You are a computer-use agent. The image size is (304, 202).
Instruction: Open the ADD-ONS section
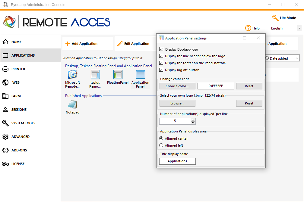pos(30,150)
